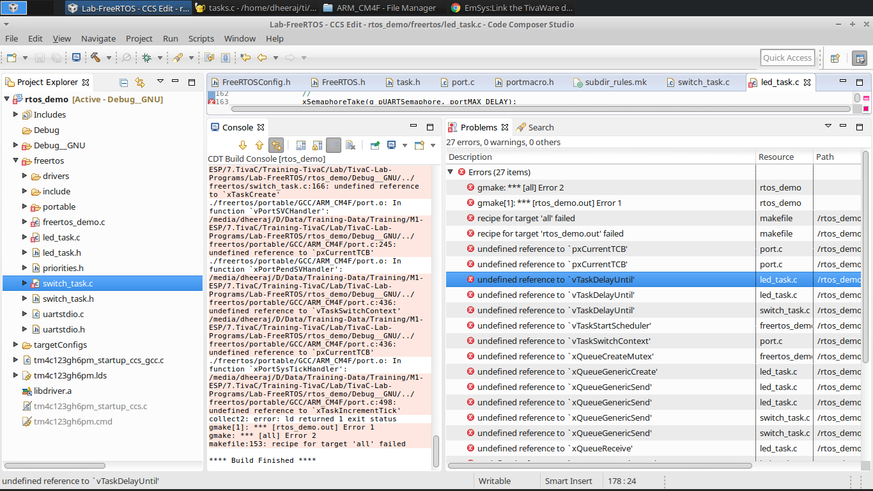This screenshot has height=491, width=873.
Task: Switch to tasks.c window in taskbar
Action: coord(255,8)
